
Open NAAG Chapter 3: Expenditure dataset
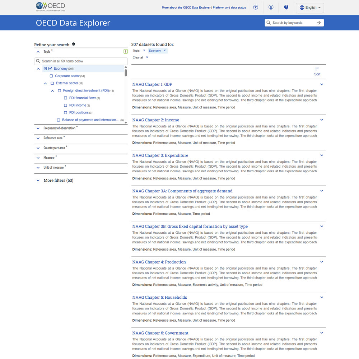(160, 155)
